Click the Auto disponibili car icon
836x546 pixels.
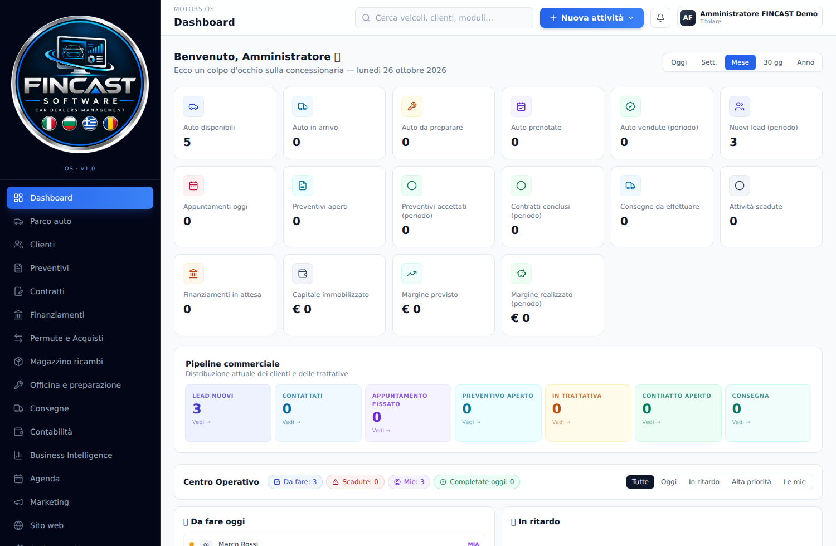[193, 106]
